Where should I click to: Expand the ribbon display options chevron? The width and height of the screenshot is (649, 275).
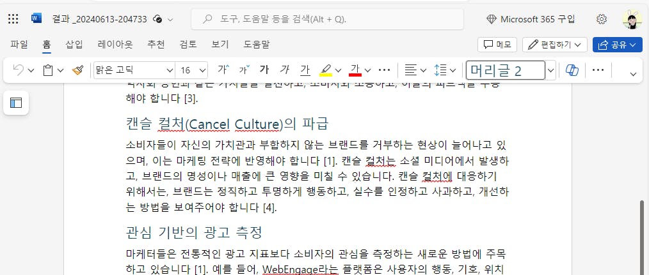(633, 74)
